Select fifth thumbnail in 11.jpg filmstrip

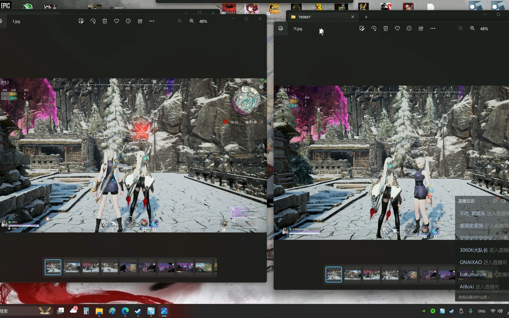(409, 275)
